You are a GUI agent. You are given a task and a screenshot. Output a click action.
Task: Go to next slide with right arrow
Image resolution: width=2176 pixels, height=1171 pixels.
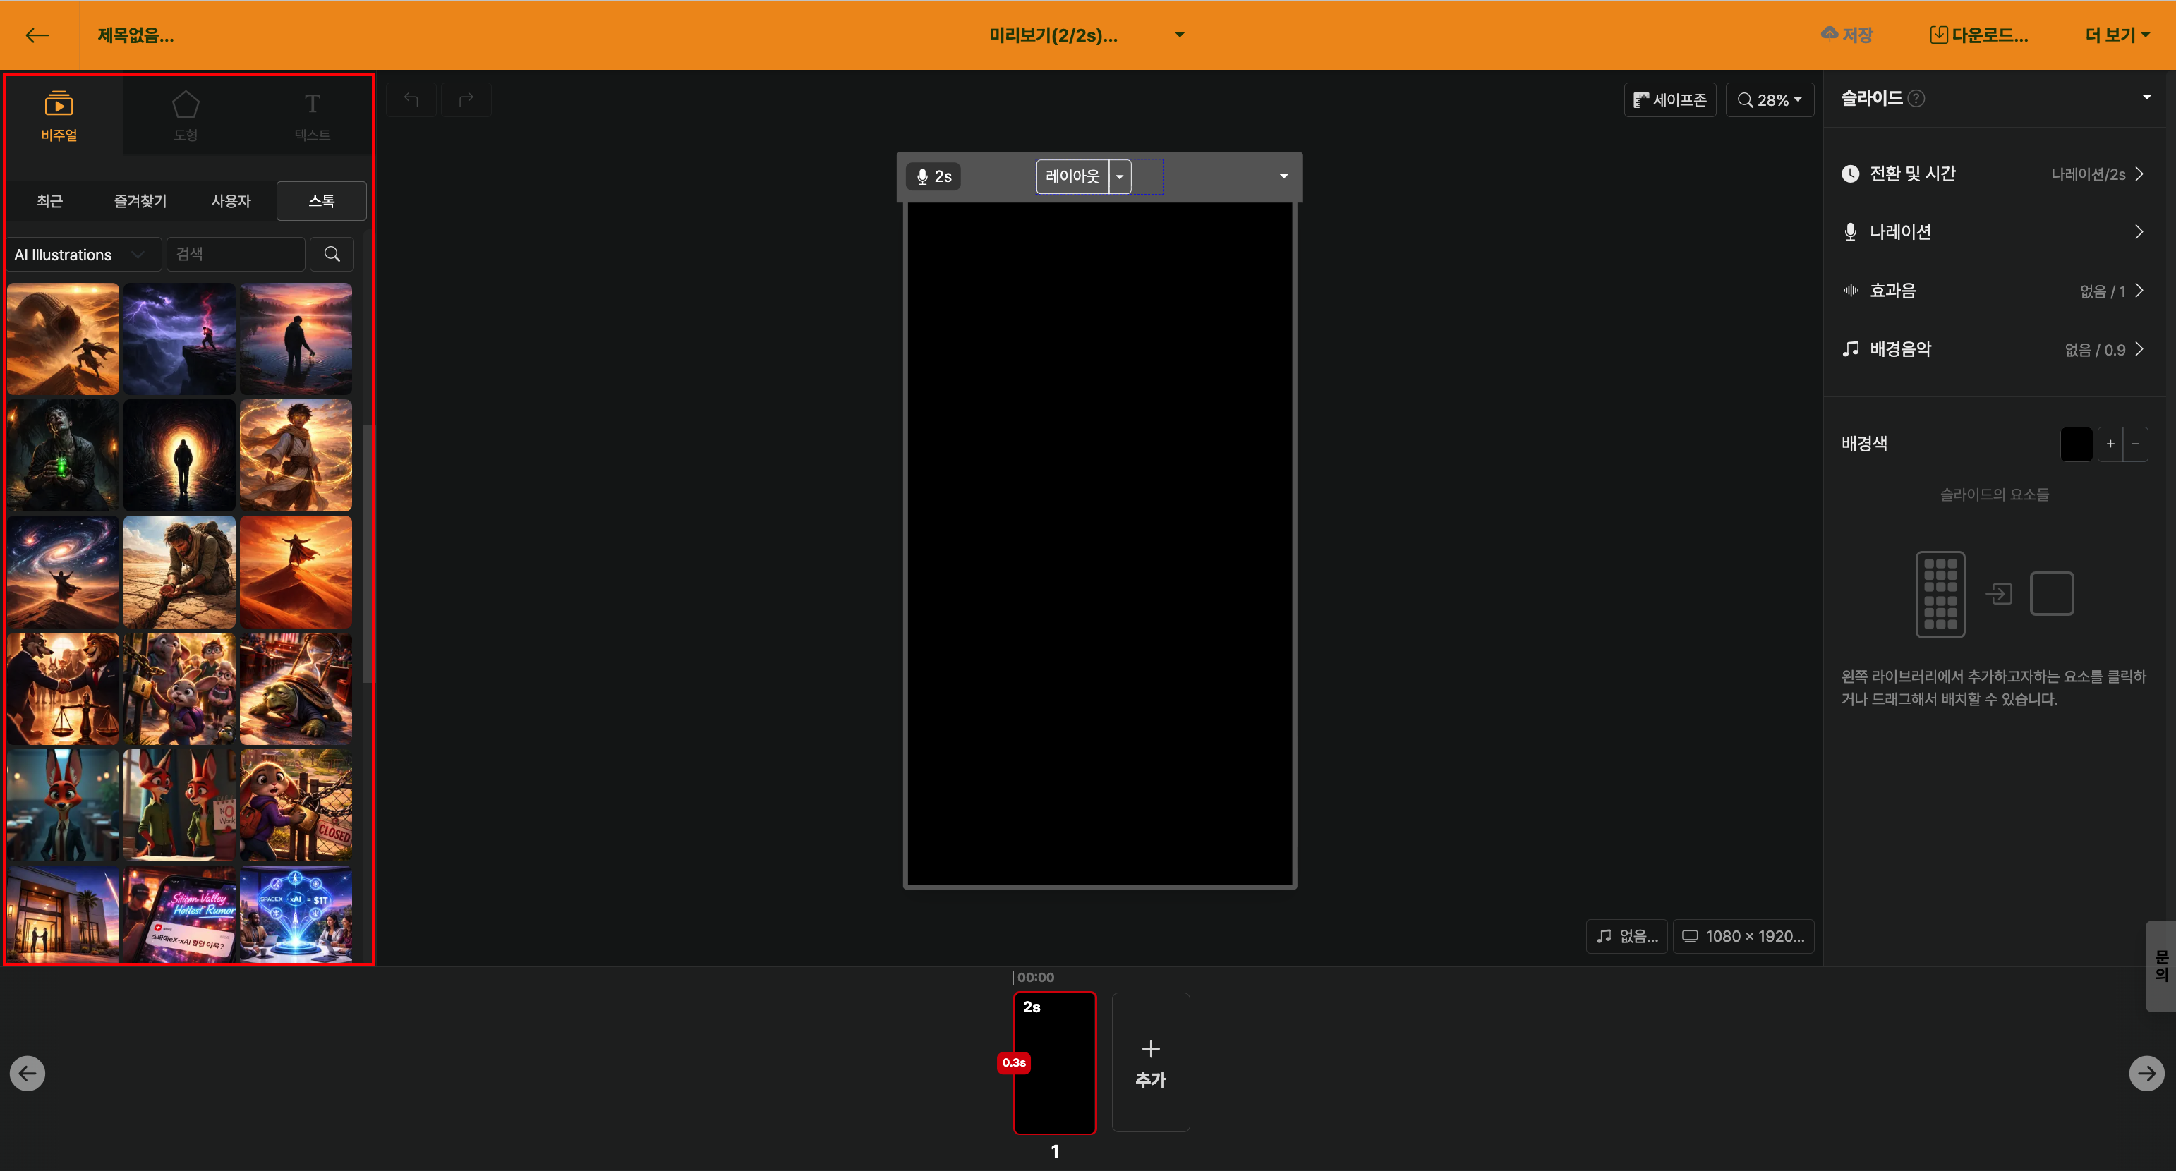coord(2146,1073)
